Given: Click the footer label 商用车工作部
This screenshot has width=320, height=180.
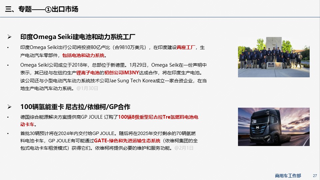Looking at the screenshot, I should tap(288, 176).
